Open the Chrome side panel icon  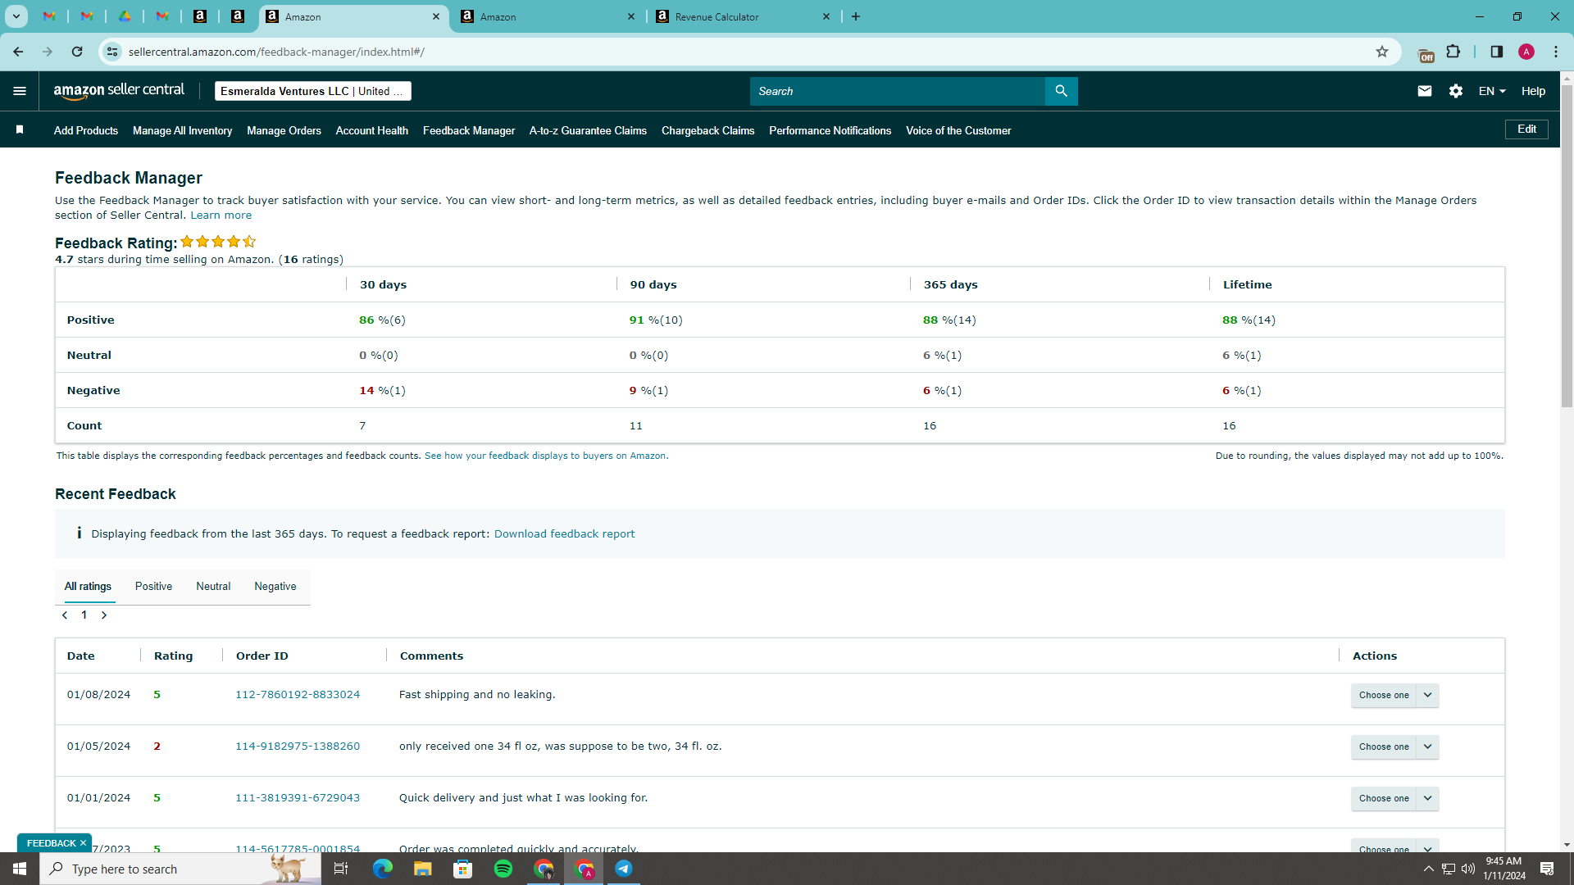pos(1496,52)
